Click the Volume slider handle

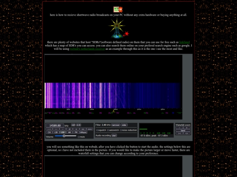[x=64, y=136]
